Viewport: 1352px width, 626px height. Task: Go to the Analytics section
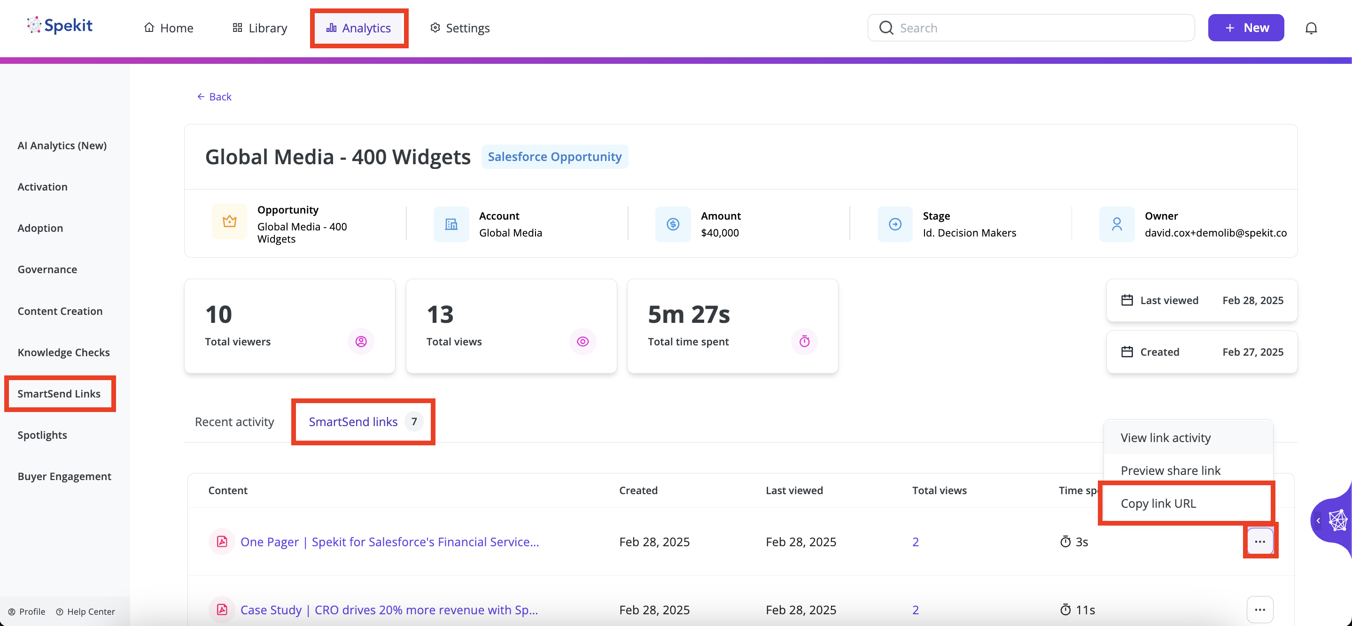coord(359,28)
